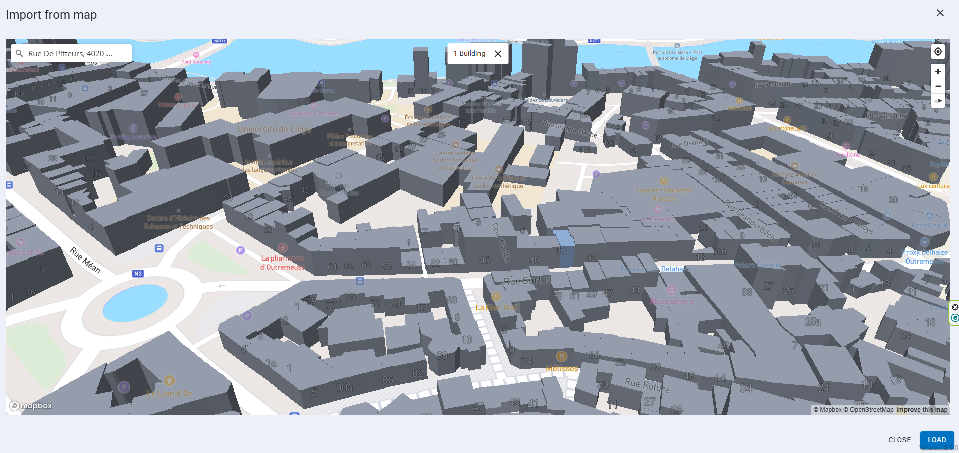
Task: Zoom out with the minus button
Action: (x=938, y=86)
